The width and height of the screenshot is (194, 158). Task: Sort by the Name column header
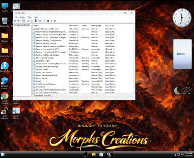(x=50, y=26)
